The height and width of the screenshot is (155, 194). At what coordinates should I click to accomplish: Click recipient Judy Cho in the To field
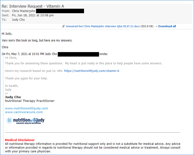[18, 20]
